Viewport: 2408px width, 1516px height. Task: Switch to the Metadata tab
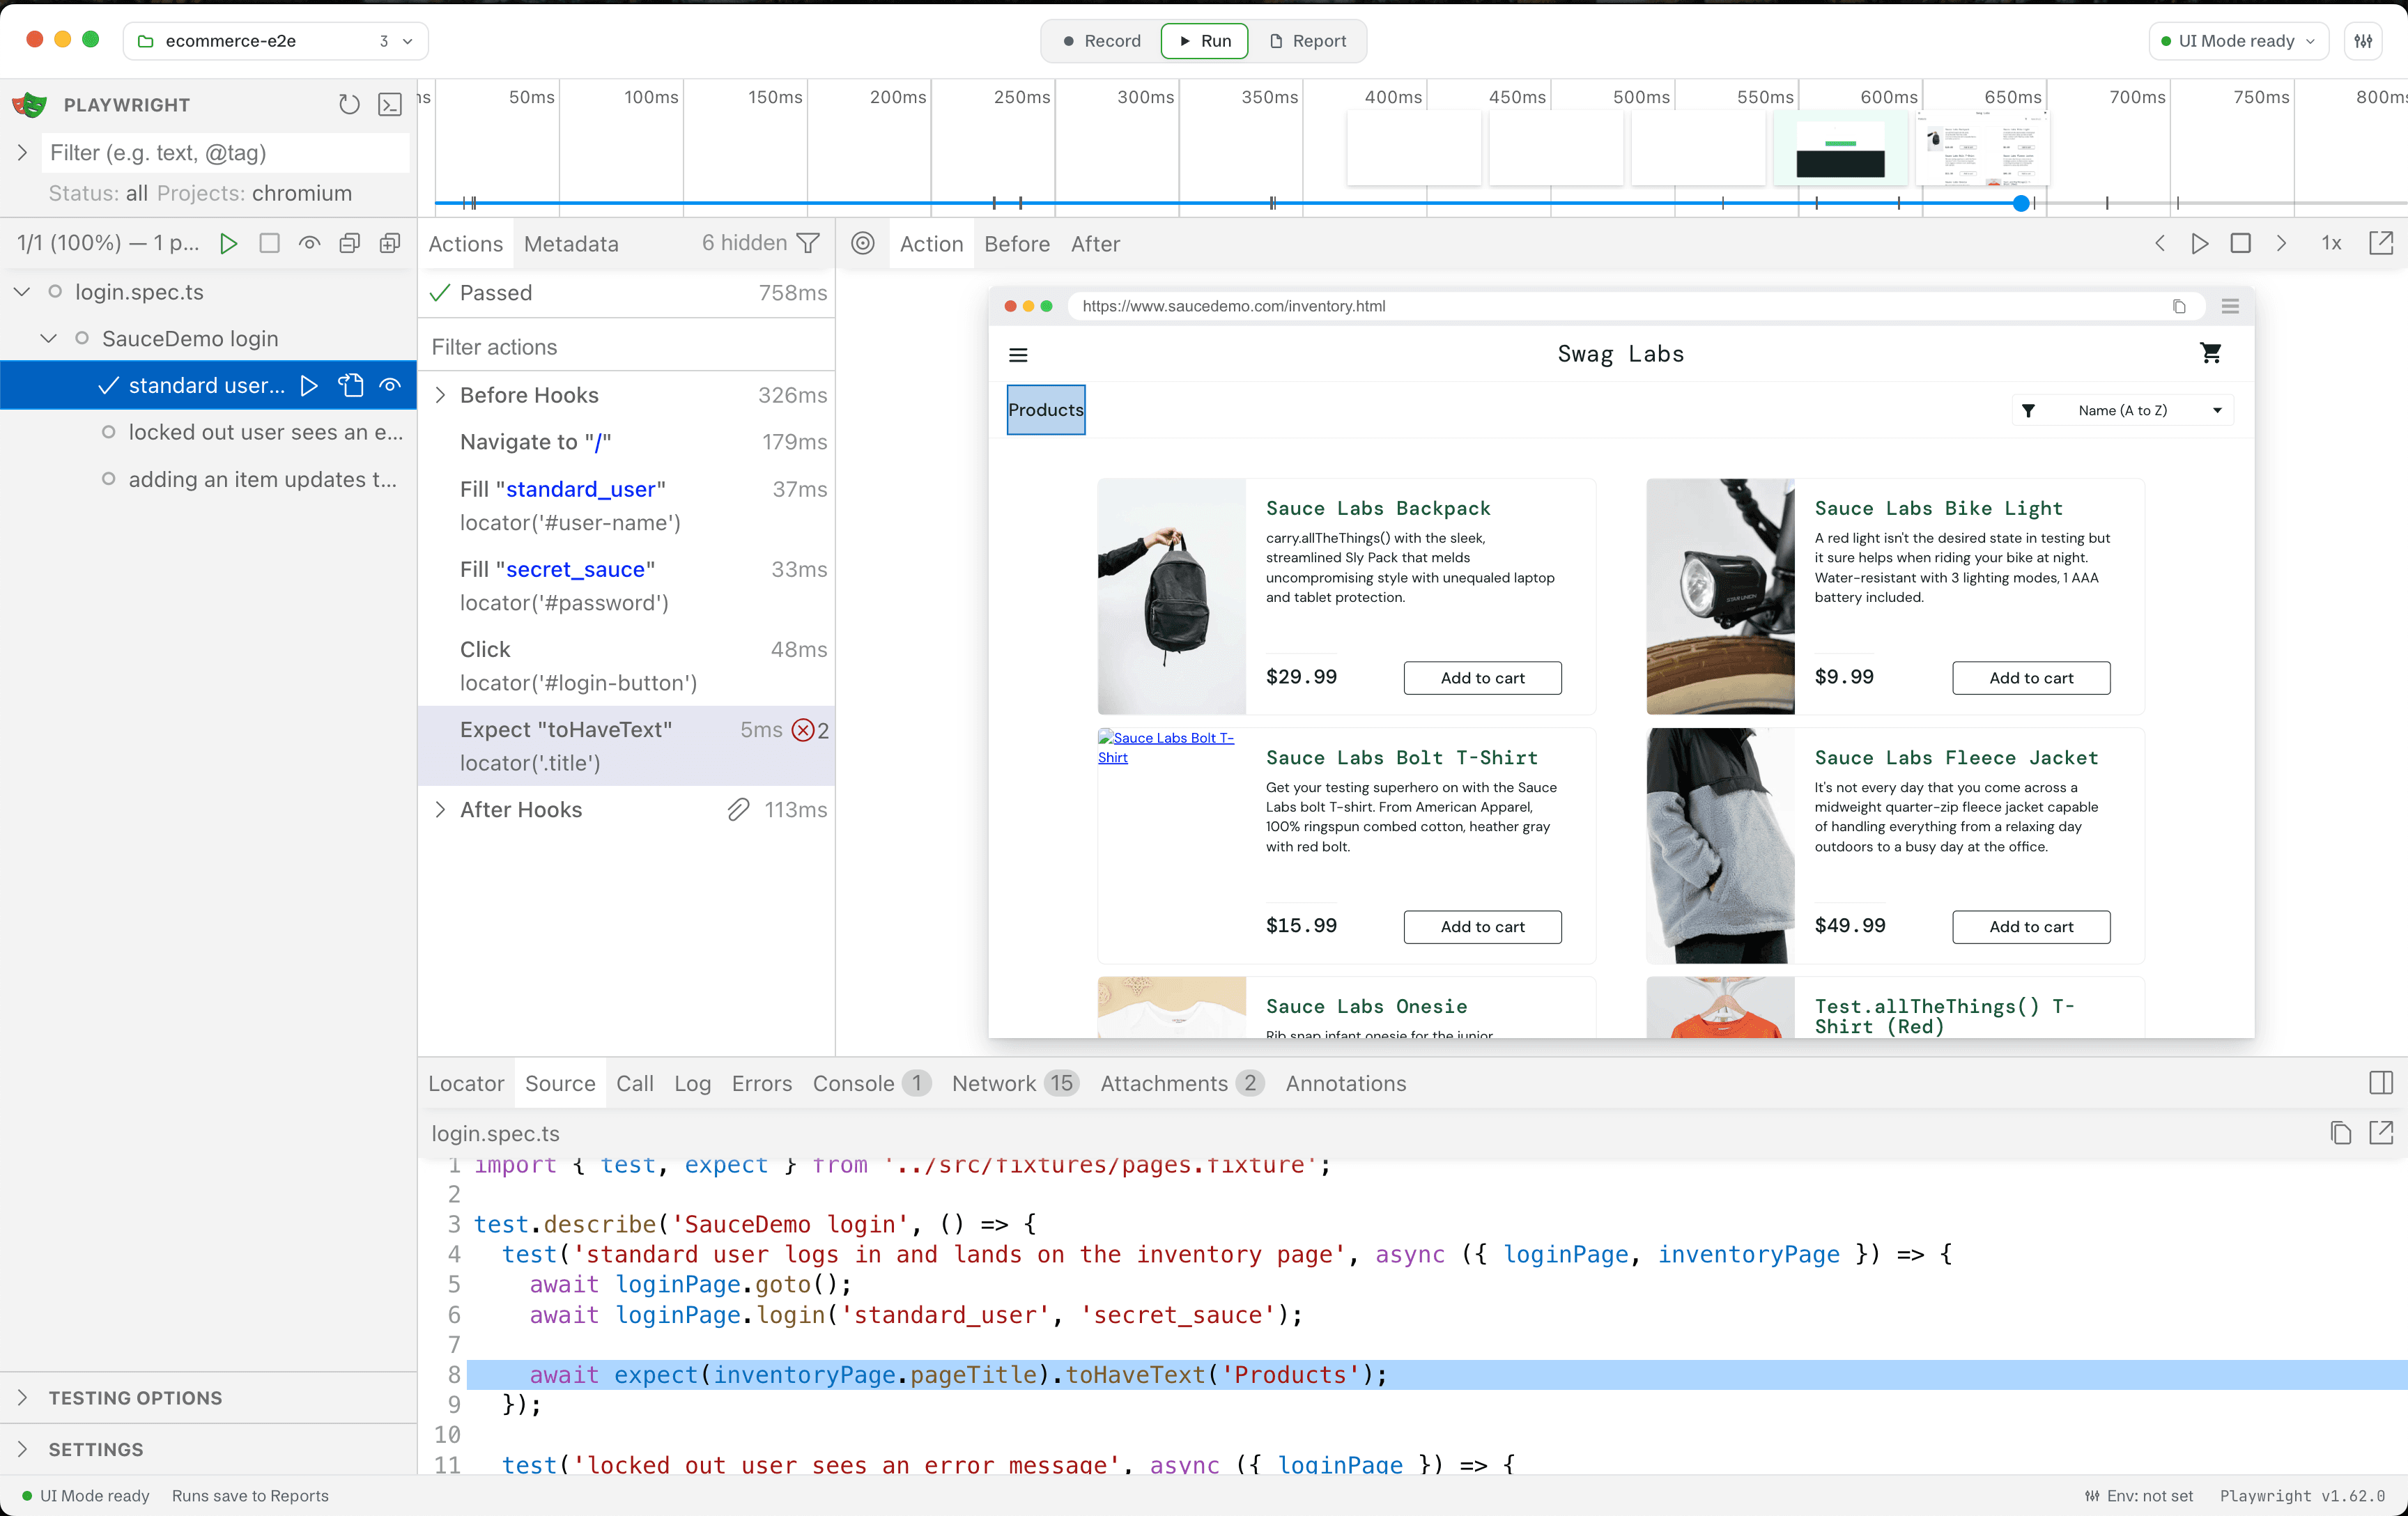(x=571, y=243)
